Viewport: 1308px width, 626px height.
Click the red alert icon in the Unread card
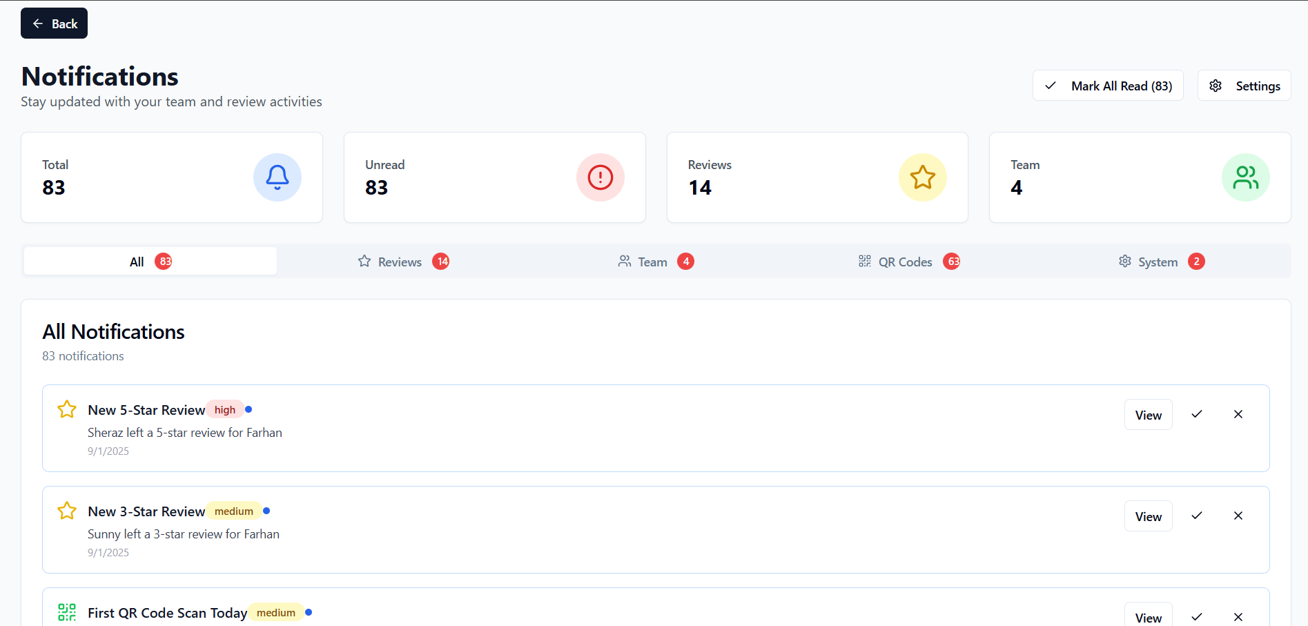pos(600,177)
